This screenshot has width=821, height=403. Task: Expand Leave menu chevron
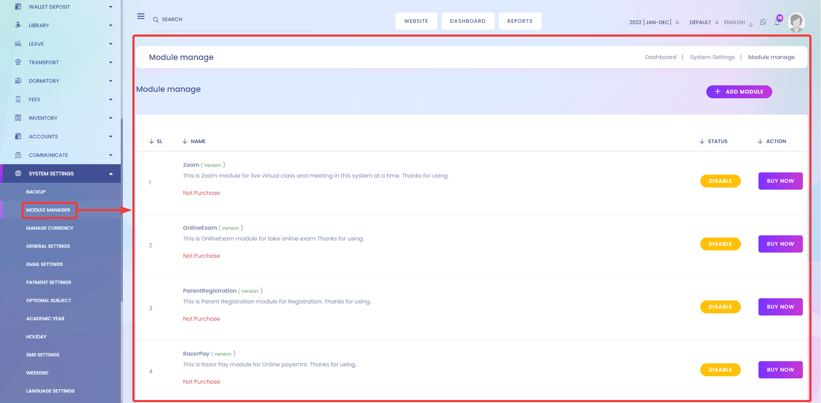coord(111,44)
